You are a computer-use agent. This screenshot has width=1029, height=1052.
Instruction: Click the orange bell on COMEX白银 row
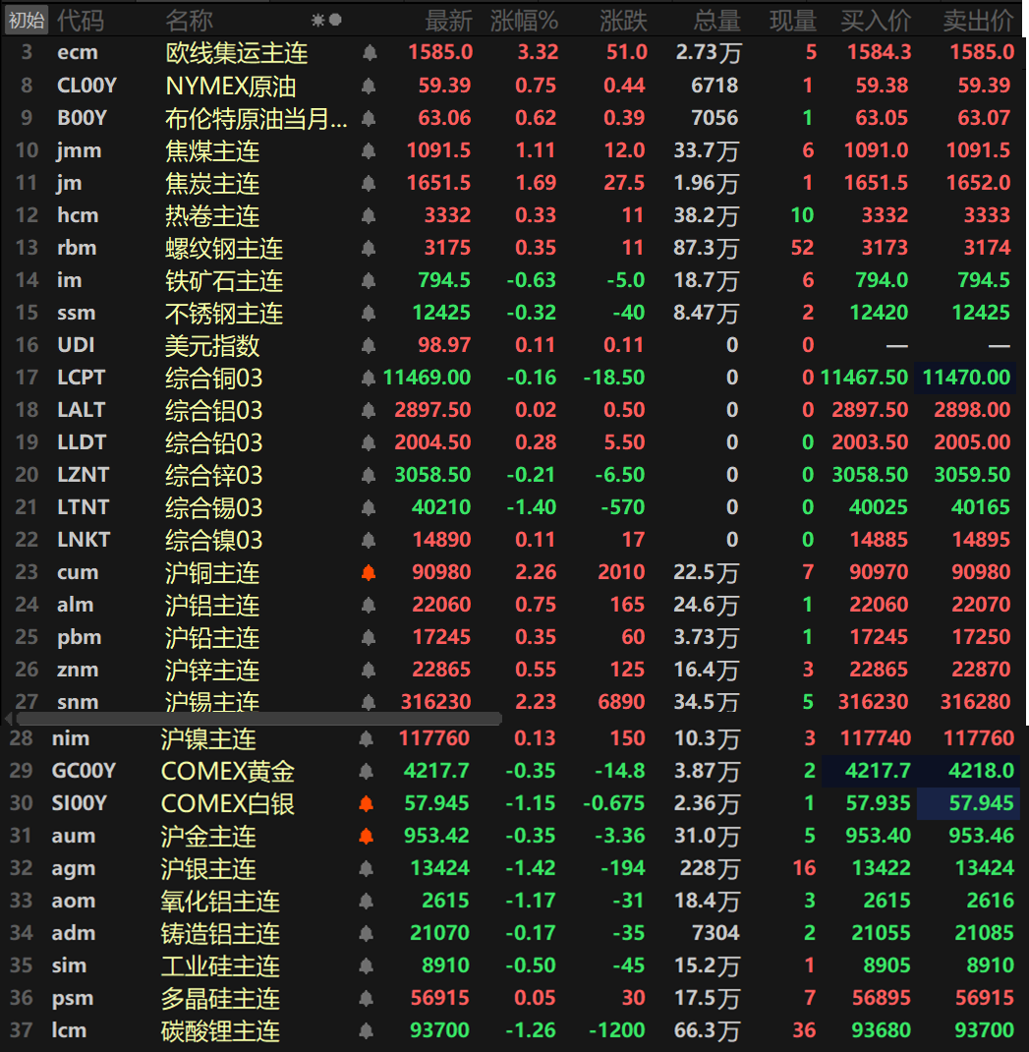(366, 804)
